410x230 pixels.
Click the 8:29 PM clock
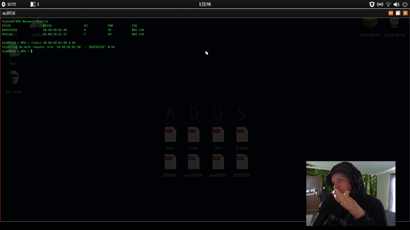[x=205, y=4]
